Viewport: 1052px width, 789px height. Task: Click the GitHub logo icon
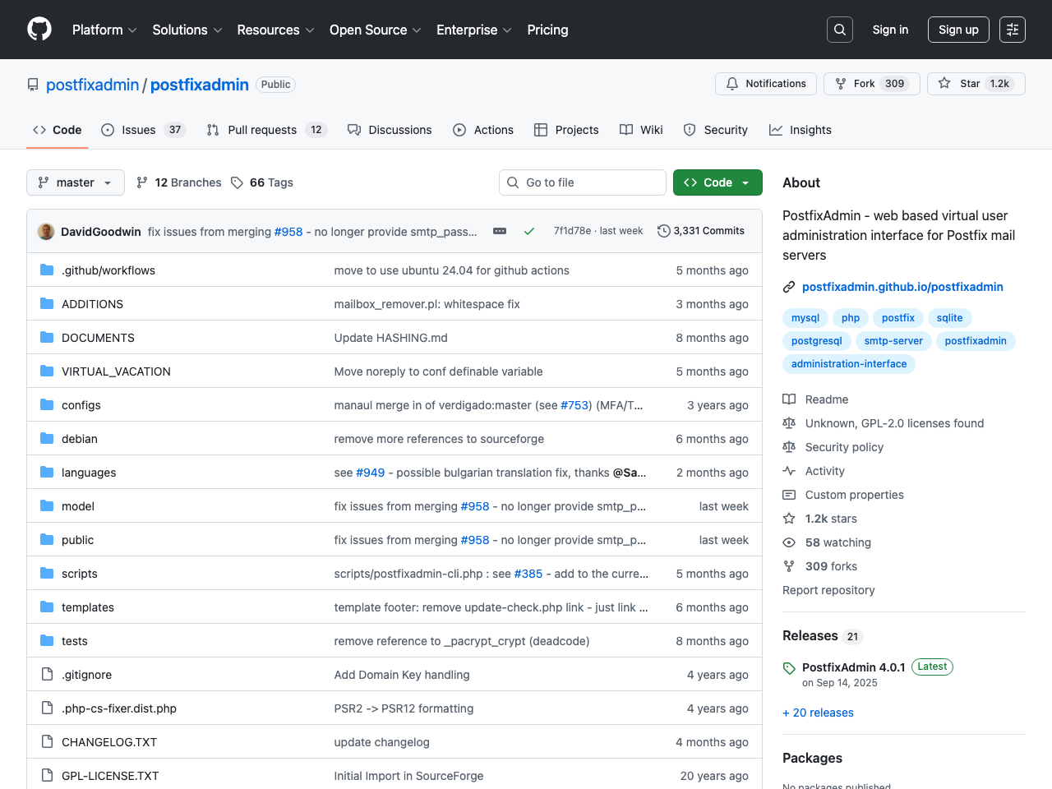click(x=39, y=30)
